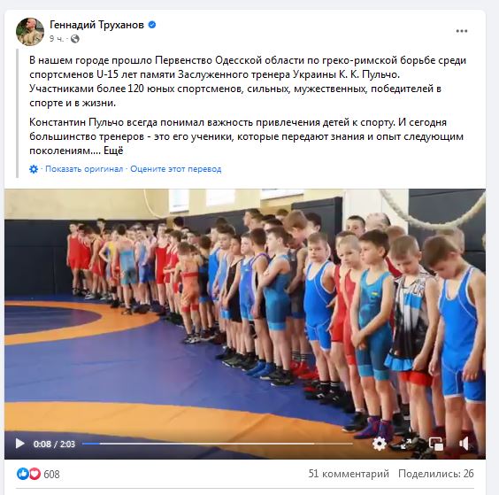This screenshot has height=495, width=499.
Task: Play the video with the play button
Action: (x=19, y=444)
